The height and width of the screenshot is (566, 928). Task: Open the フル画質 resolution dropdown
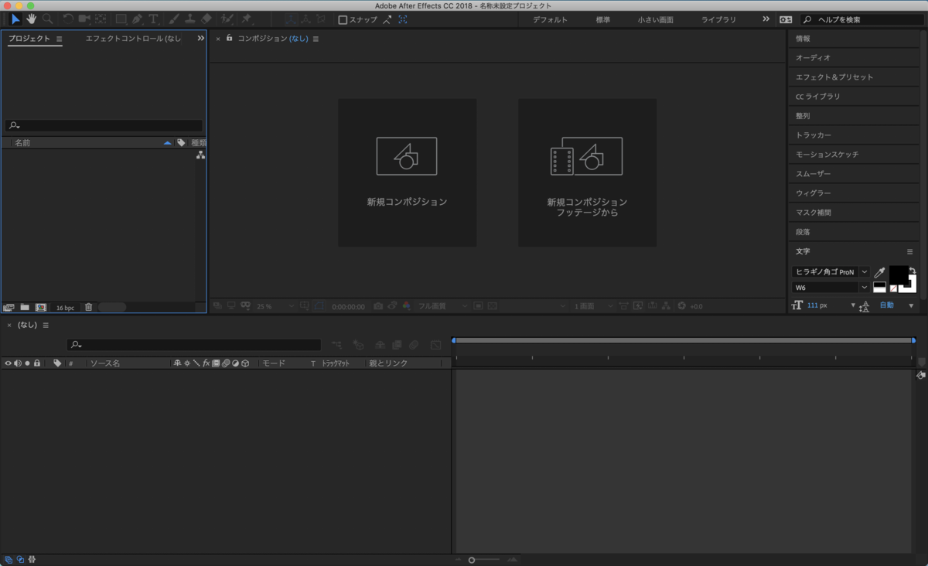coord(443,306)
